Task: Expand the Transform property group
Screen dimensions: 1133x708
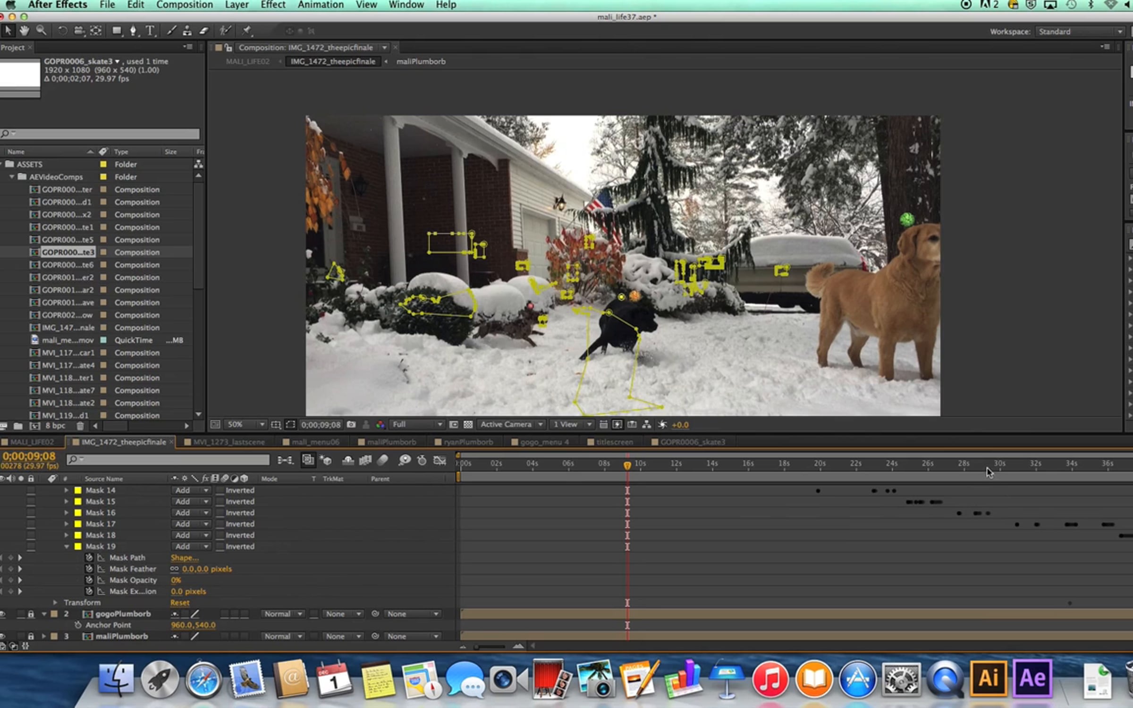Action: 55,603
